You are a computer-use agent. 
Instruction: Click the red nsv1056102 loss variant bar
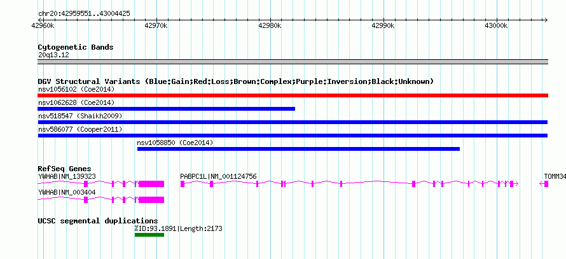pyautogui.click(x=293, y=95)
